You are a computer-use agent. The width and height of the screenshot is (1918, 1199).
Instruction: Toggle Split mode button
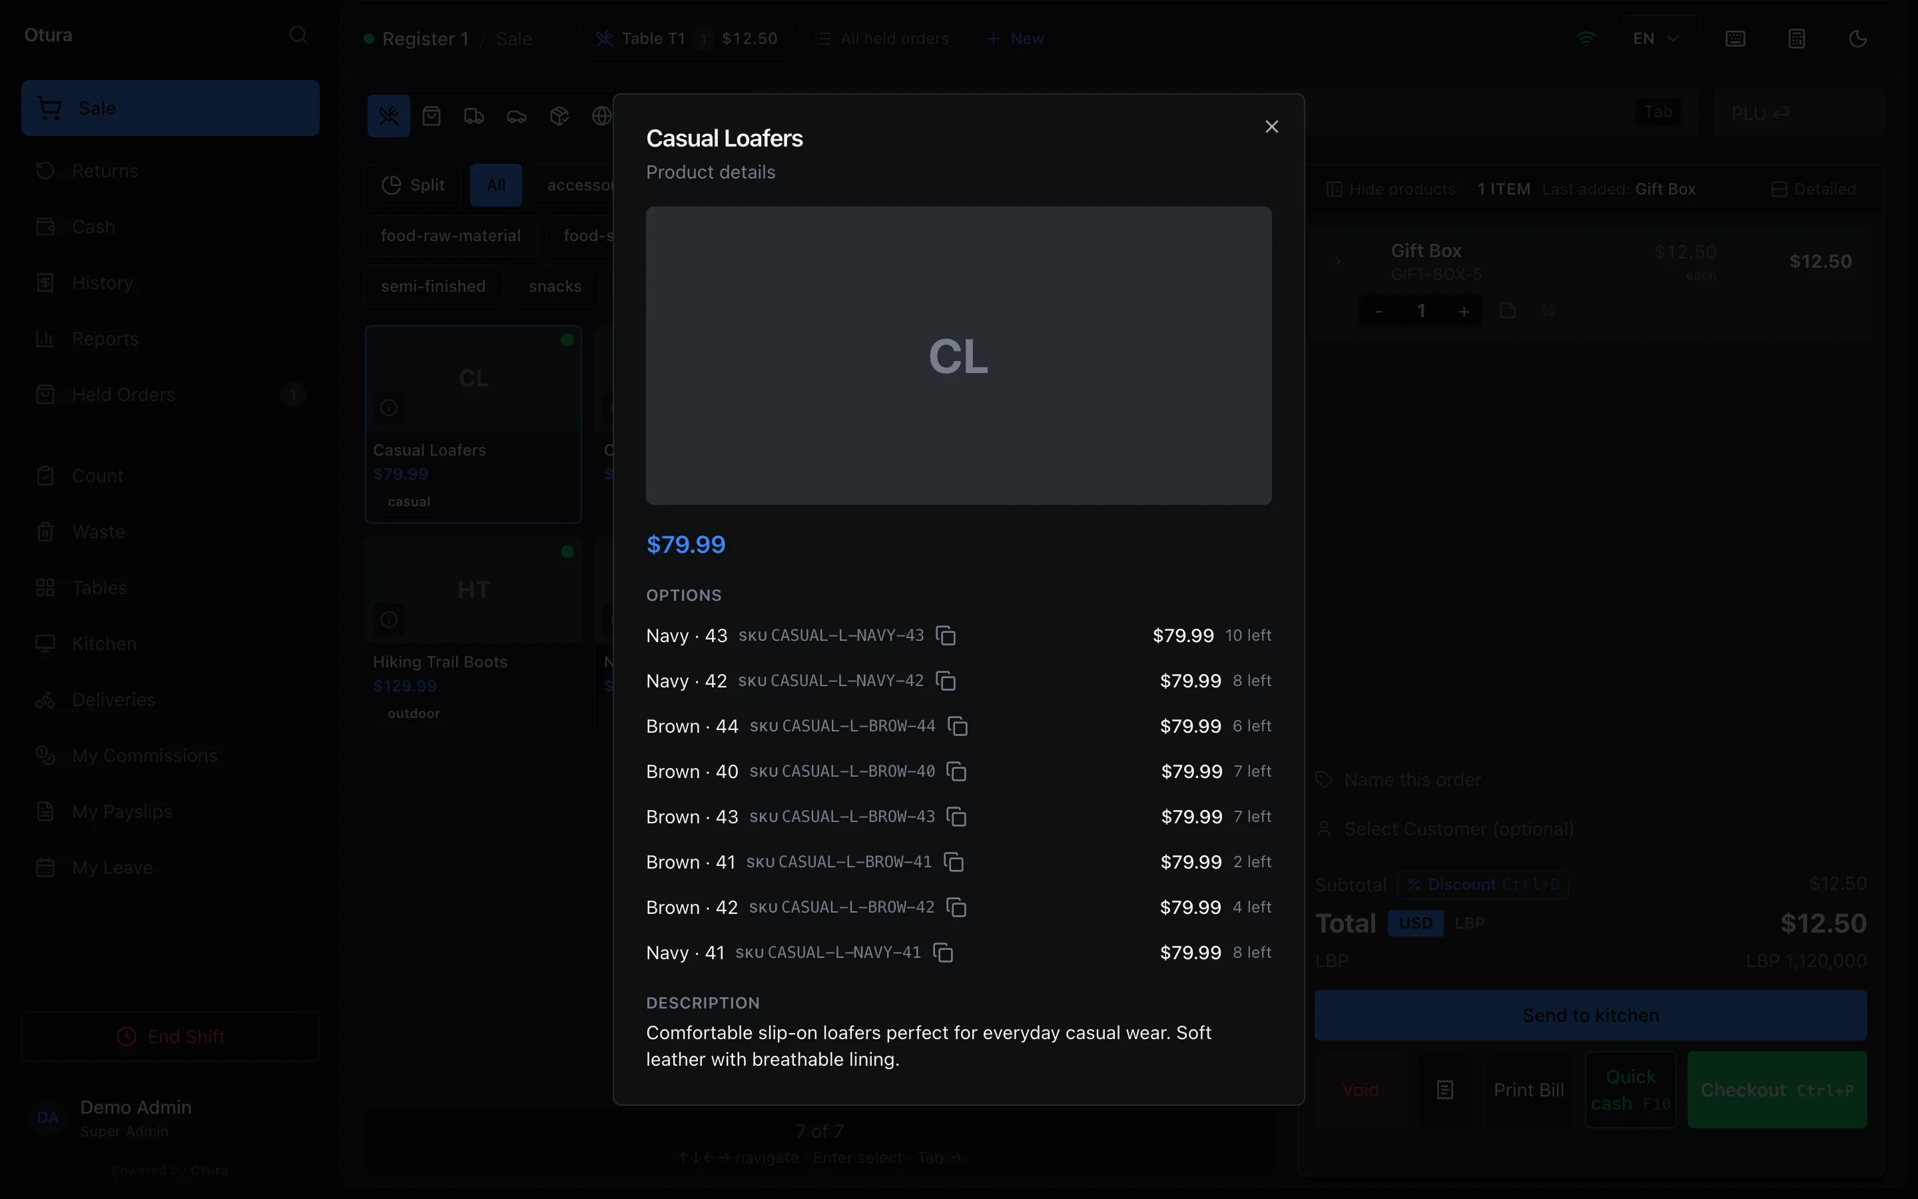(413, 186)
